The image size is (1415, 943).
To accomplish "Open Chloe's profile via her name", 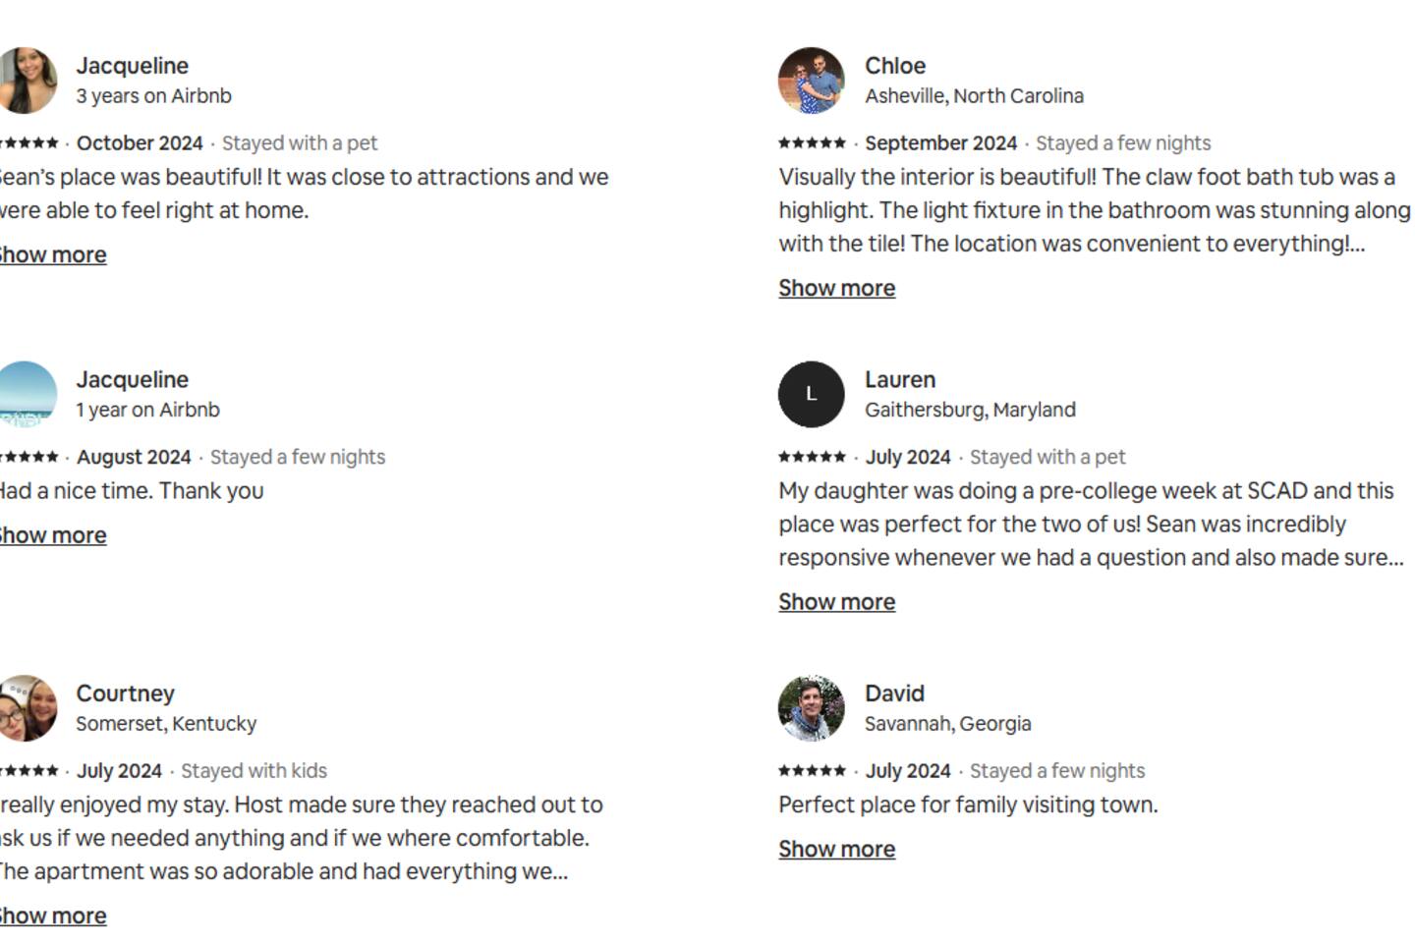I will (894, 66).
